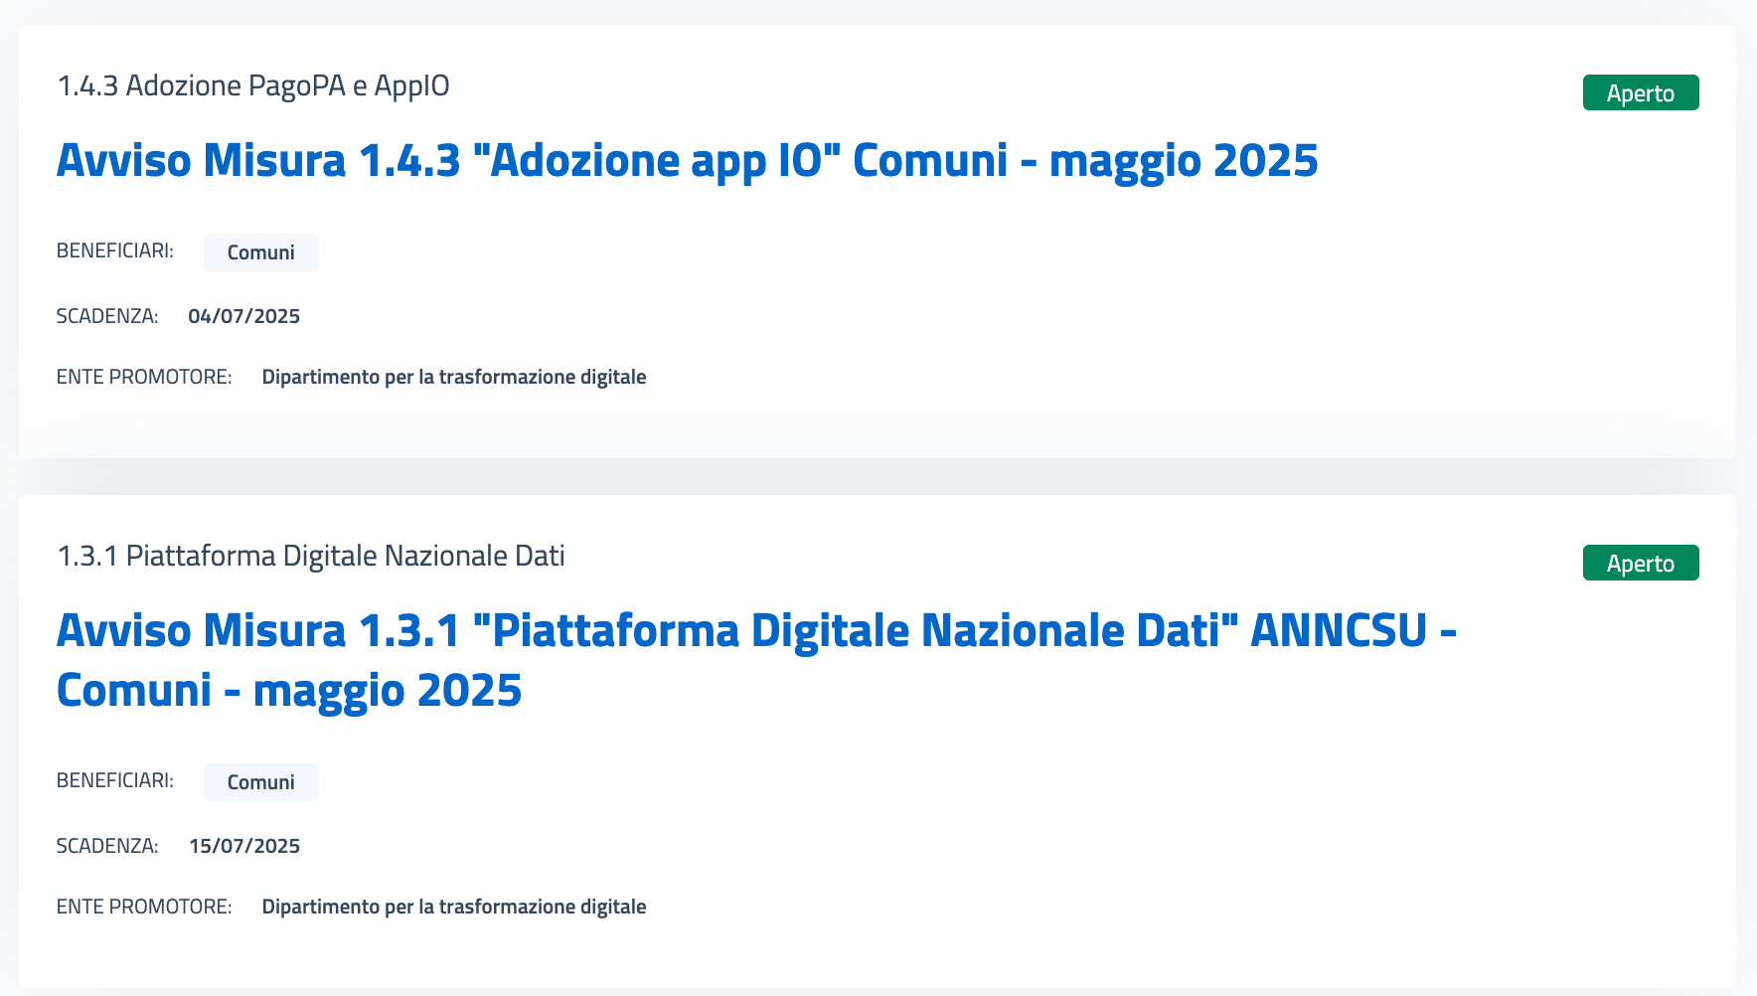Click the ENTE PROMOTORE label in the first card
Viewport: 1757px width, 996px height.
pyautogui.click(x=144, y=377)
